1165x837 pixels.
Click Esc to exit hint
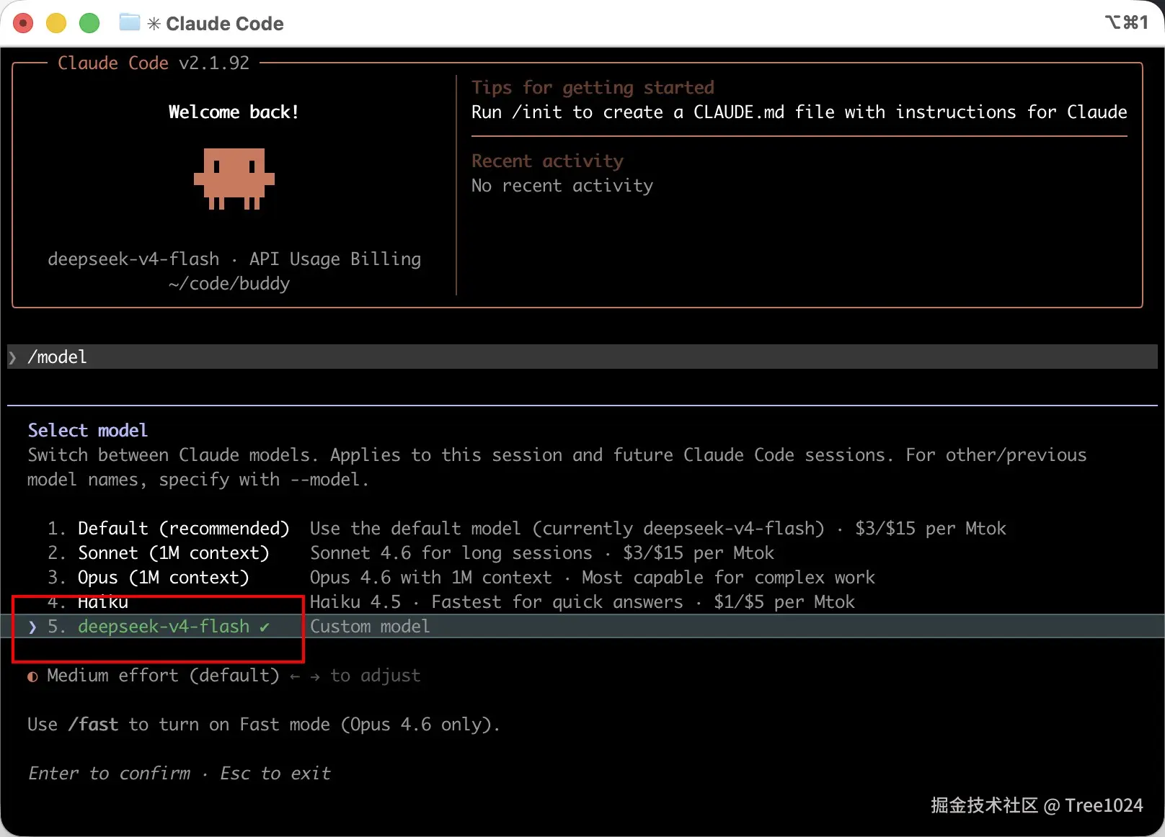tap(275, 774)
